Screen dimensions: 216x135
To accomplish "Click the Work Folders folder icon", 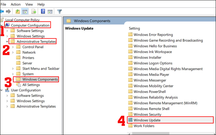I will 130,126.
